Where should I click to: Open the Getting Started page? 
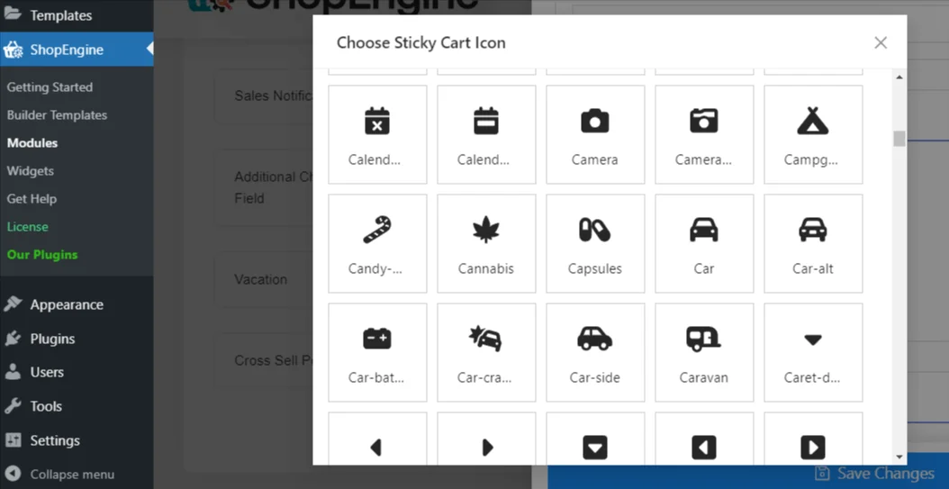pos(50,87)
